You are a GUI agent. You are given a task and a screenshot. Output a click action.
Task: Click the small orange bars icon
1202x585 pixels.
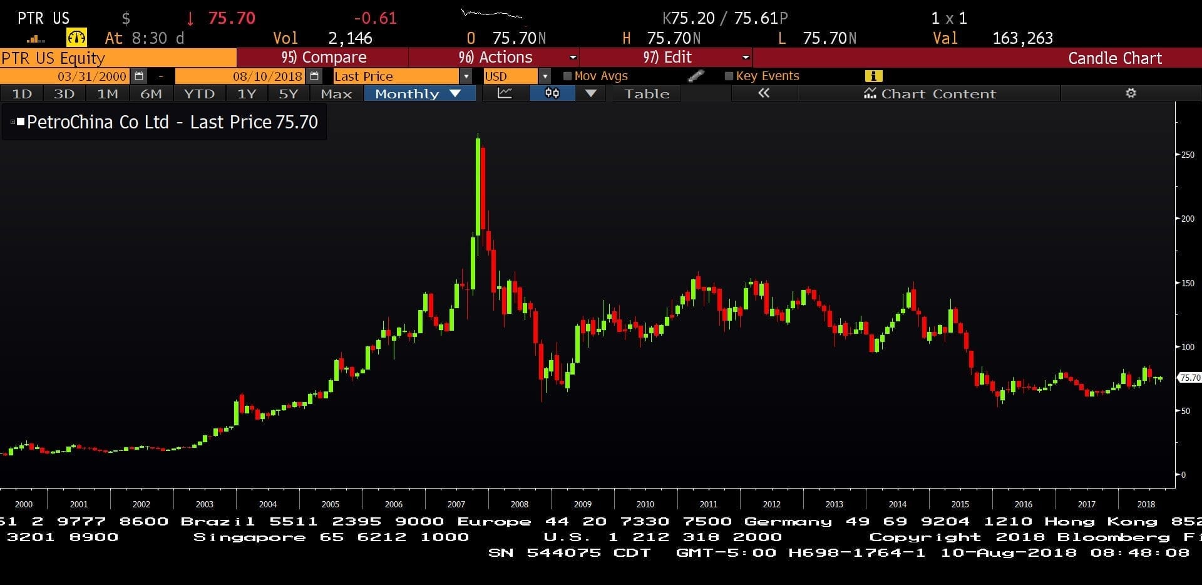36,39
